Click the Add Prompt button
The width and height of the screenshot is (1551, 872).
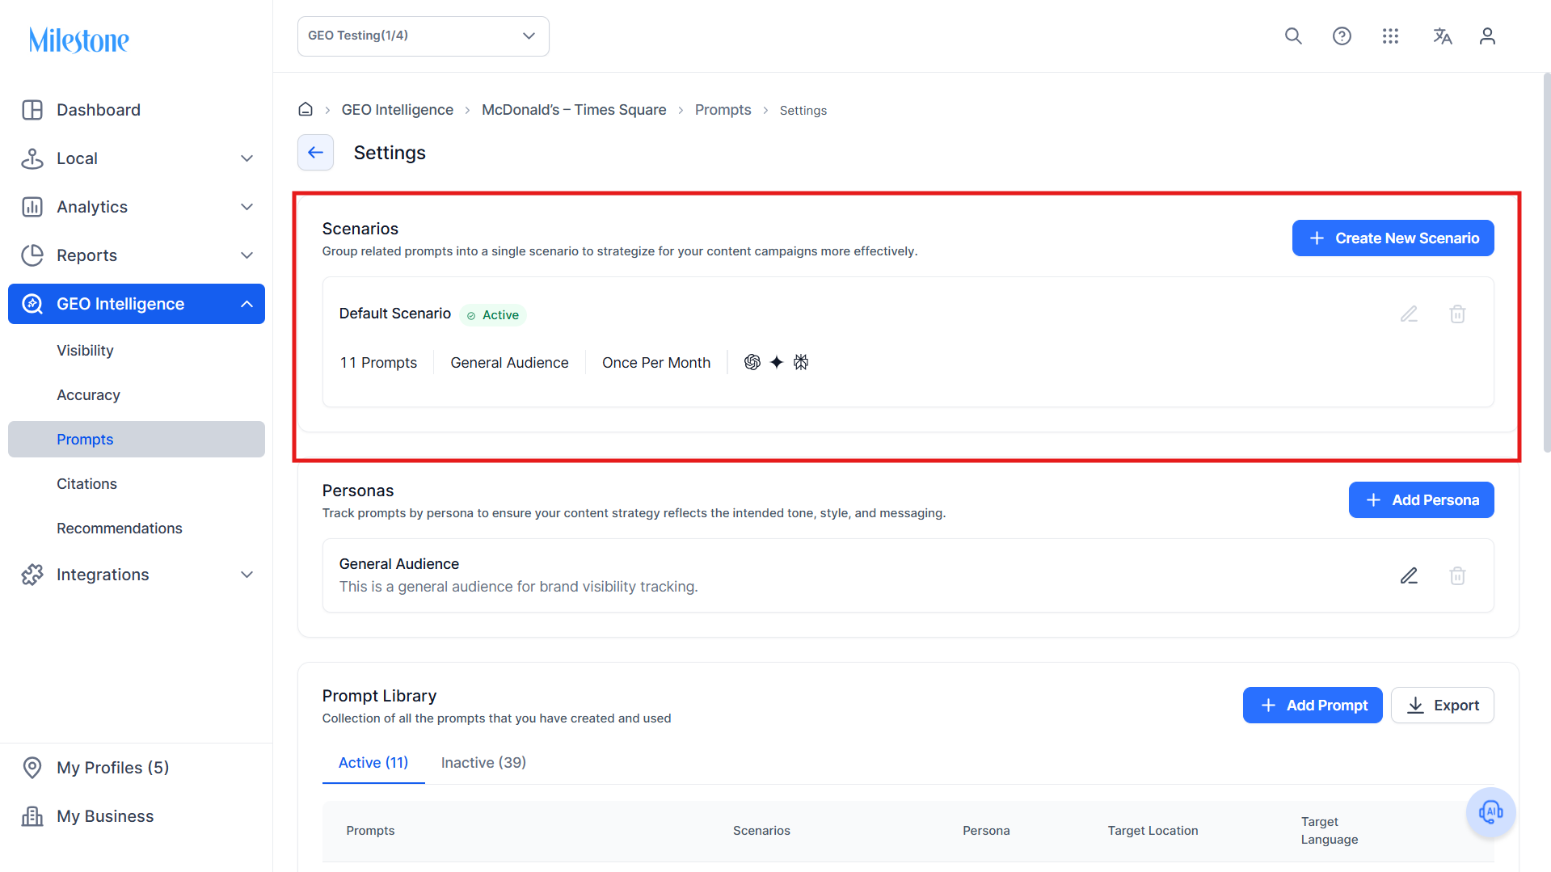tap(1313, 706)
